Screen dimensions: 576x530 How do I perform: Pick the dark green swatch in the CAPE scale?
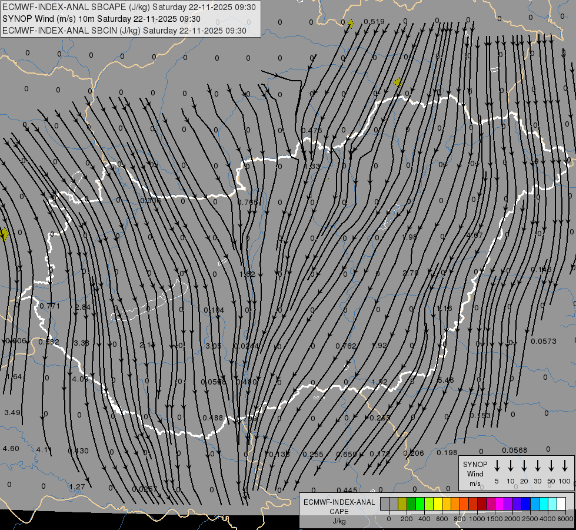click(x=411, y=503)
